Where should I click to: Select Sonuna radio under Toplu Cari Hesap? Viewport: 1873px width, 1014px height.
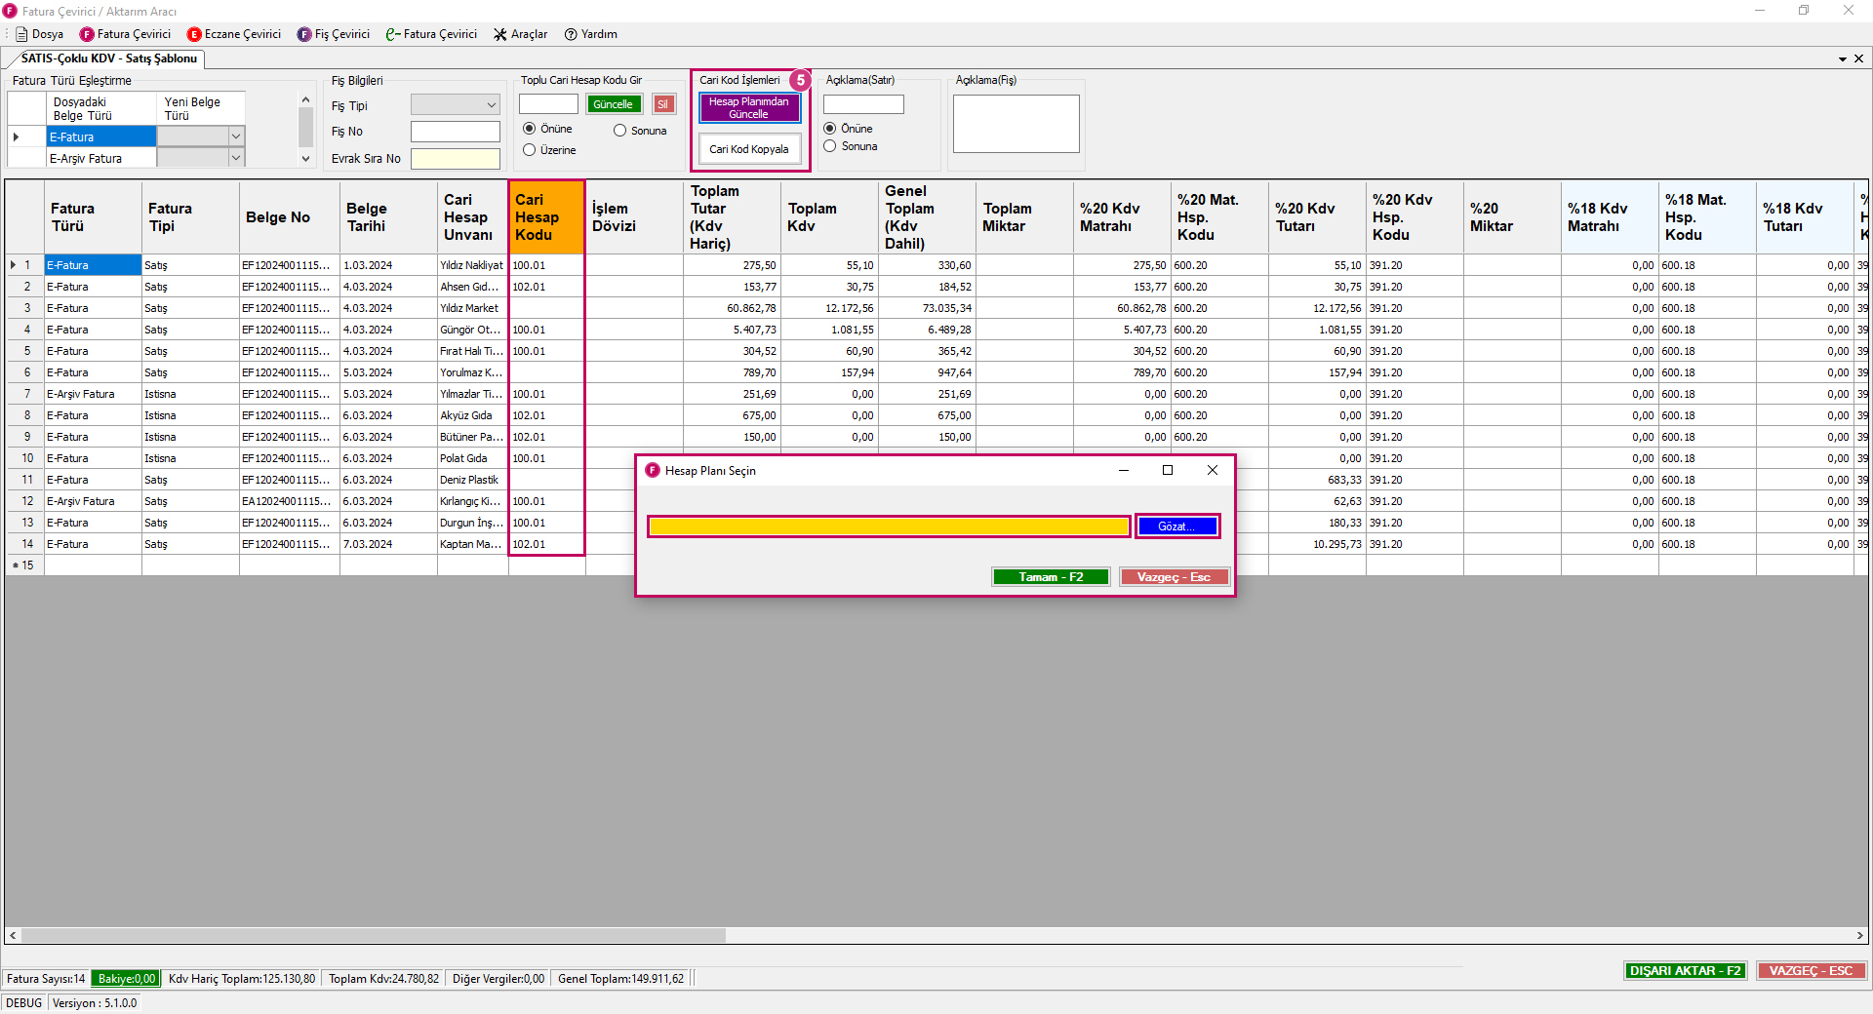click(619, 131)
